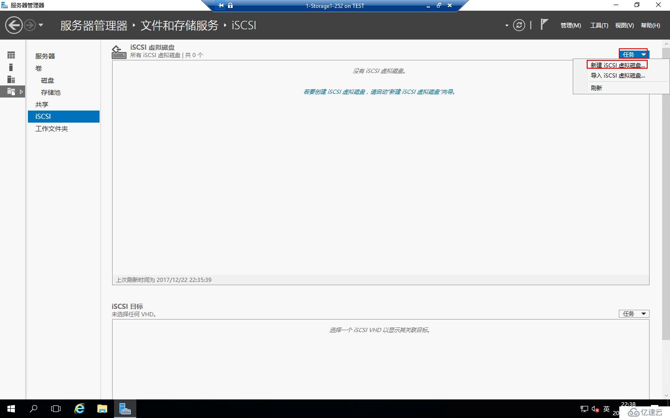Screen dimensions: 670x418
Task: Click iSCSI breadcrumb title
Action: pos(244,26)
